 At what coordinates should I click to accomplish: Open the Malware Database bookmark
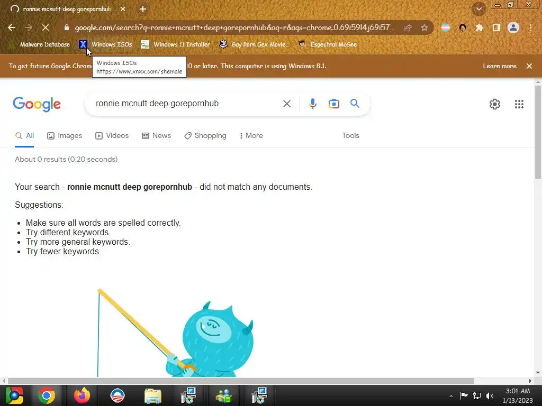tap(40, 44)
